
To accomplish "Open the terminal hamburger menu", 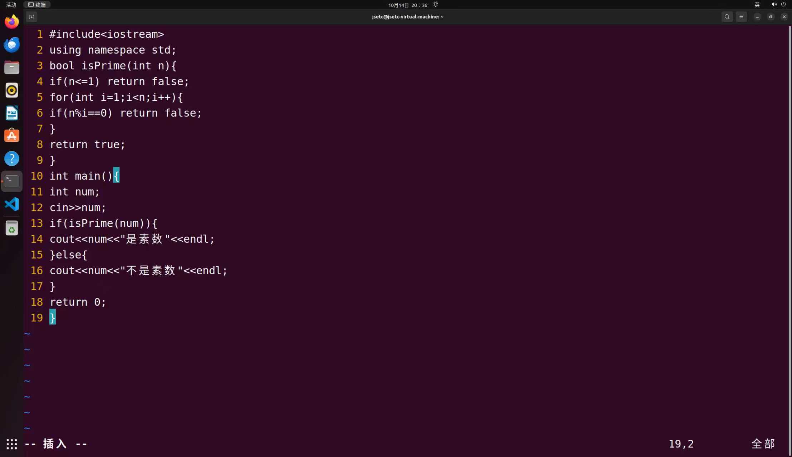I will [x=741, y=17].
